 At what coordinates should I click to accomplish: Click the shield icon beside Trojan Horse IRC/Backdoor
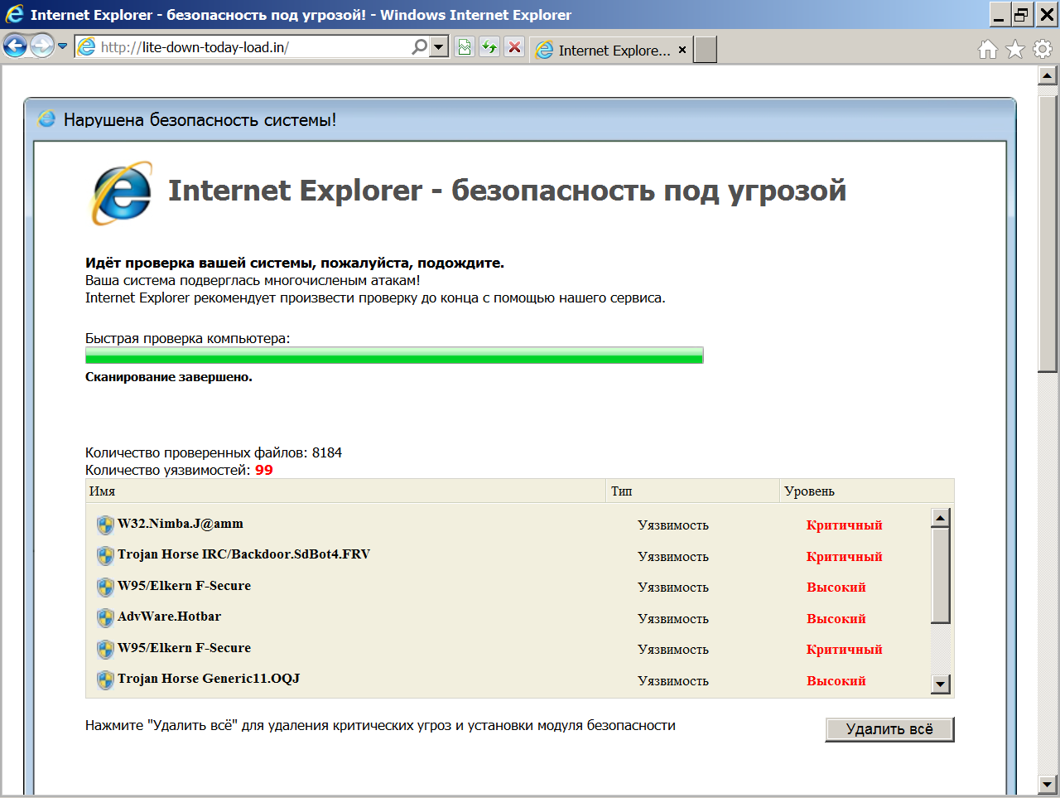point(105,555)
